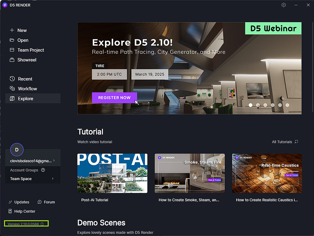Expand the account email chevron
The width and height of the screenshot is (314, 236).
pos(54,160)
